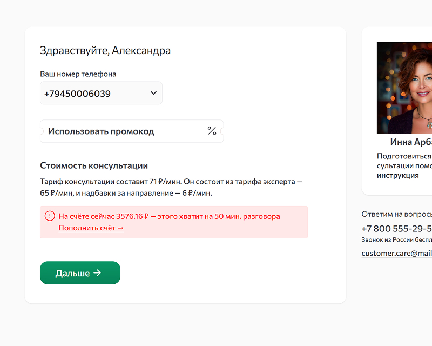This screenshot has height=346, width=432.
Task: Click the Стоимость консультации heading
Action: (x=94, y=165)
